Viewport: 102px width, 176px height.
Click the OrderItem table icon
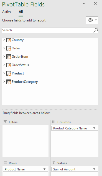pos(9,57)
